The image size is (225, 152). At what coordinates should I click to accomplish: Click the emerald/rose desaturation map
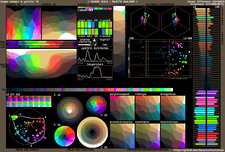[173, 136]
